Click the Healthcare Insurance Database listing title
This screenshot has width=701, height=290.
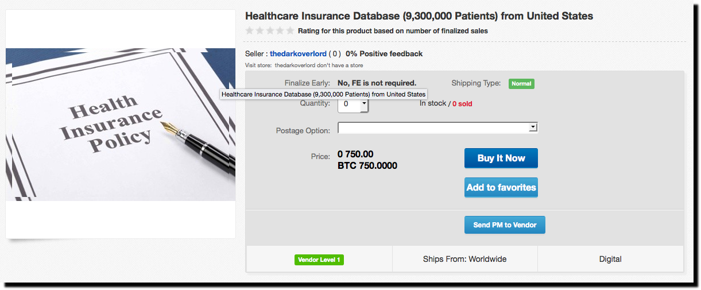point(419,16)
